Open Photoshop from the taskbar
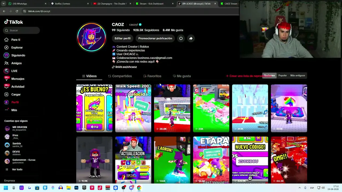The height and width of the screenshot is (192, 342). [76, 188]
